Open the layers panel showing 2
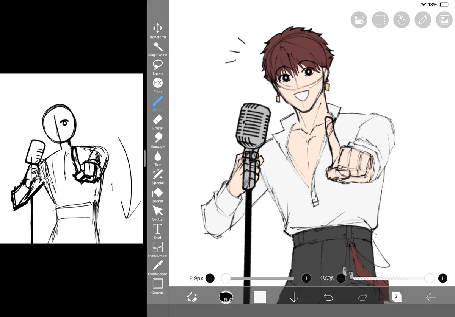The width and height of the screenshot is (455, 317). [397, 297]
